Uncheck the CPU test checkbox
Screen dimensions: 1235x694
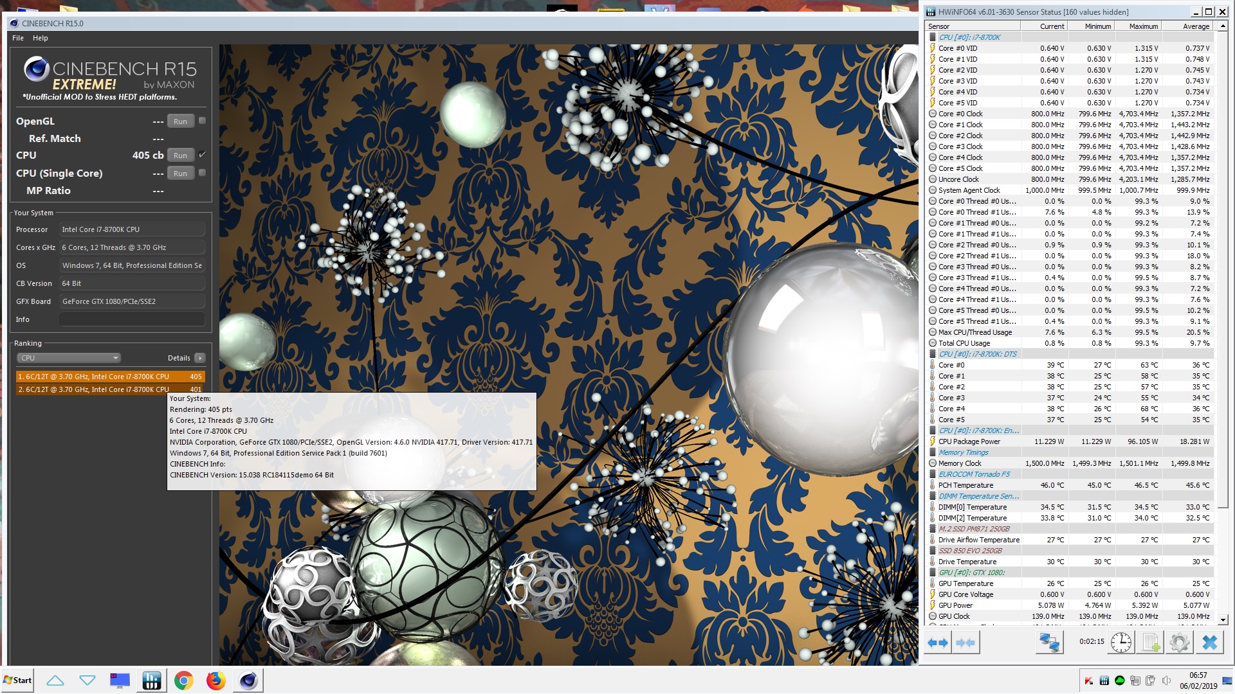[x=202, y=155]
